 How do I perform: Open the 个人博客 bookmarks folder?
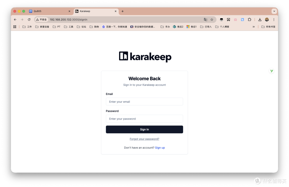point(222,27)
